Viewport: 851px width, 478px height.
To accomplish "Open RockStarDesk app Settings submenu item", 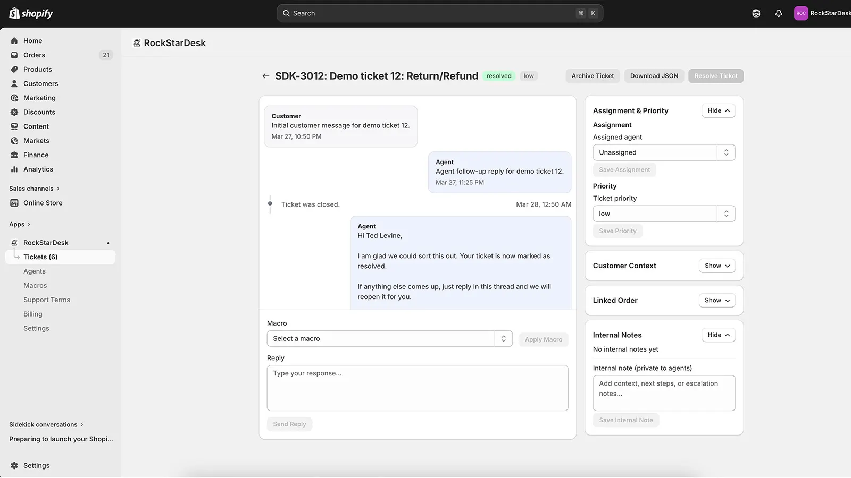I will (x=36, y=329).
